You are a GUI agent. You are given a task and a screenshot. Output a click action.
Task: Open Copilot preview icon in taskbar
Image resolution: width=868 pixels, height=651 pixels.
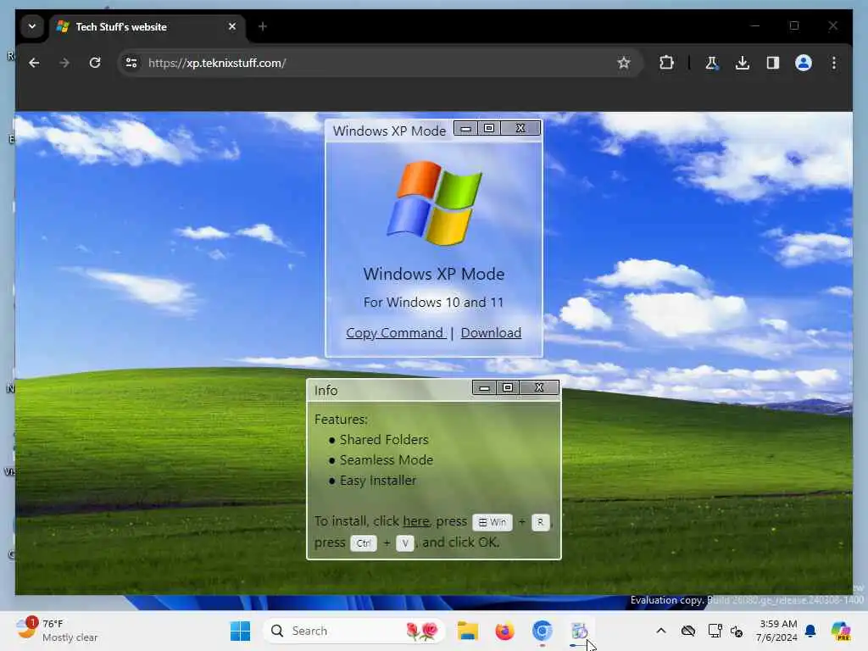(841, 631)
